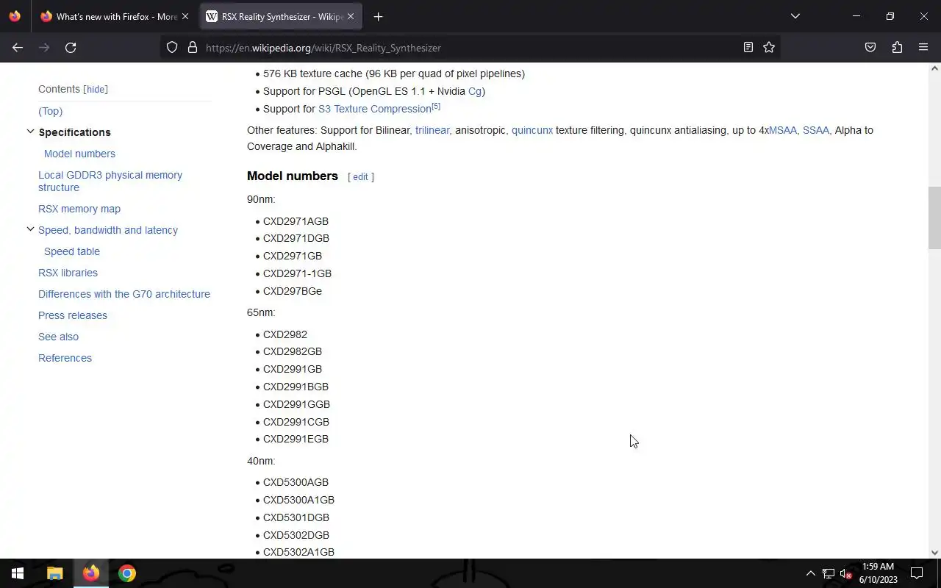
Task: Click the page vertical scrollbar thumb
Action: (934, 218)
